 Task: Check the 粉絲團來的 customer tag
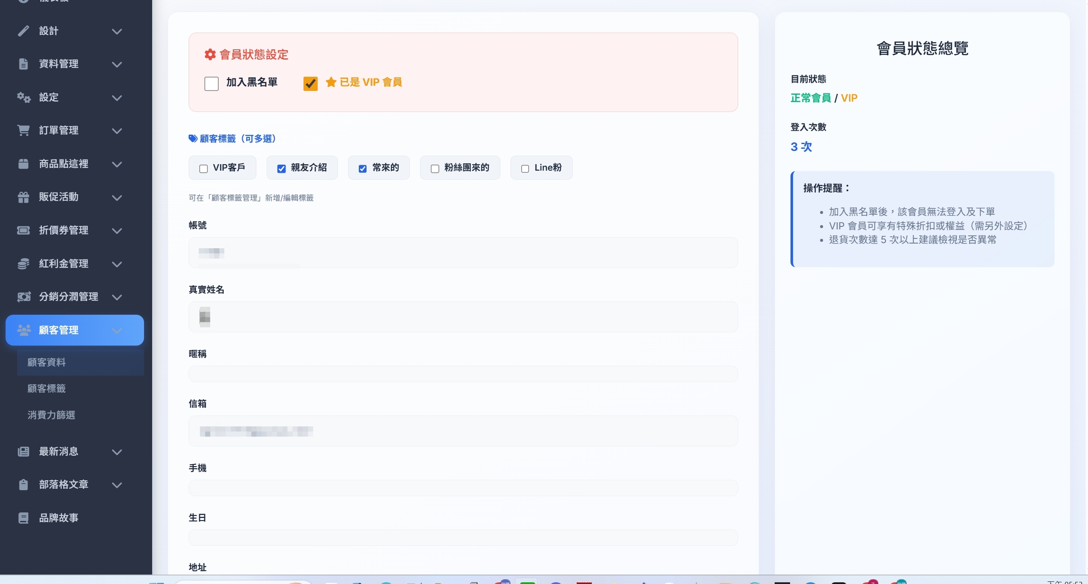435,169
